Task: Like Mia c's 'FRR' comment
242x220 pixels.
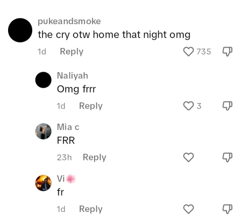Action: [x=188, y=157]
